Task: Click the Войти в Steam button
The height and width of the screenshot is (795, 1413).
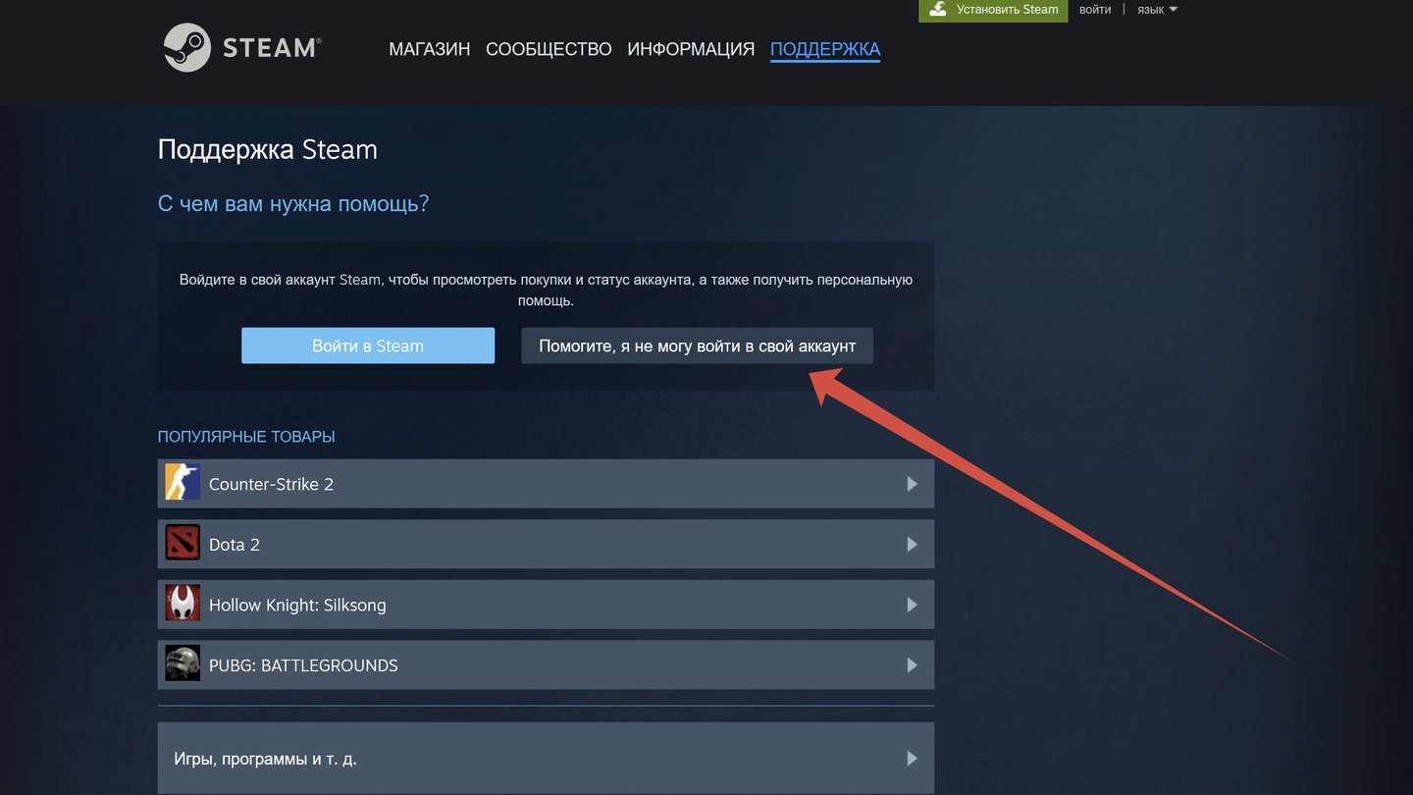Action: [368, 345]
